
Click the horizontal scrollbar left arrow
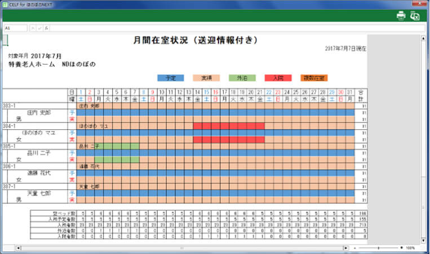(17, 247)
